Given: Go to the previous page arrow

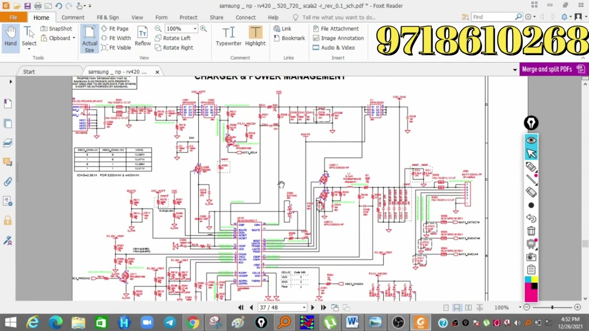Looking at the screenshot, I should tap(251, 308).
